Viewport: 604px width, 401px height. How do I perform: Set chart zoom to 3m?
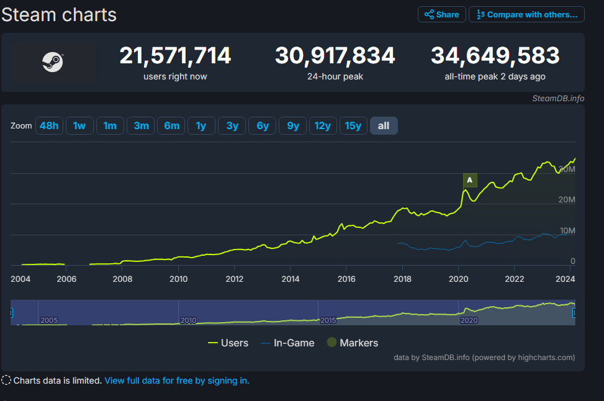[x=140, y=125]
